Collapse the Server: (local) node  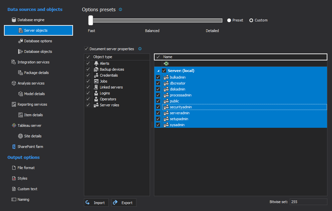click(x=158, y=71)
